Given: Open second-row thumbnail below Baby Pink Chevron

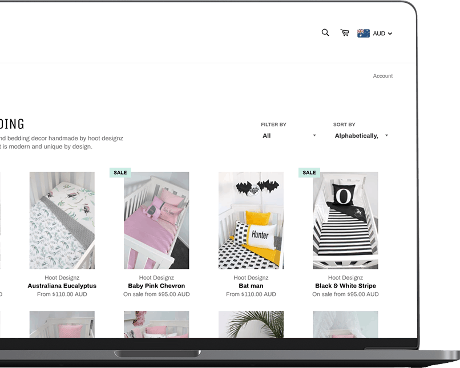Looking at the screenshot, I should pos(156,324).
